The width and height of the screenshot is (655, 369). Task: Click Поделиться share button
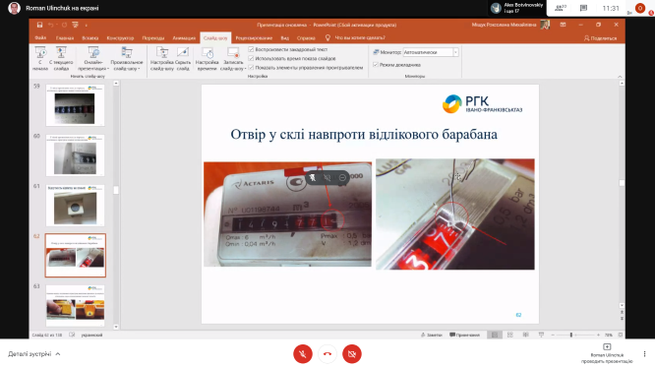click(600, 38)
